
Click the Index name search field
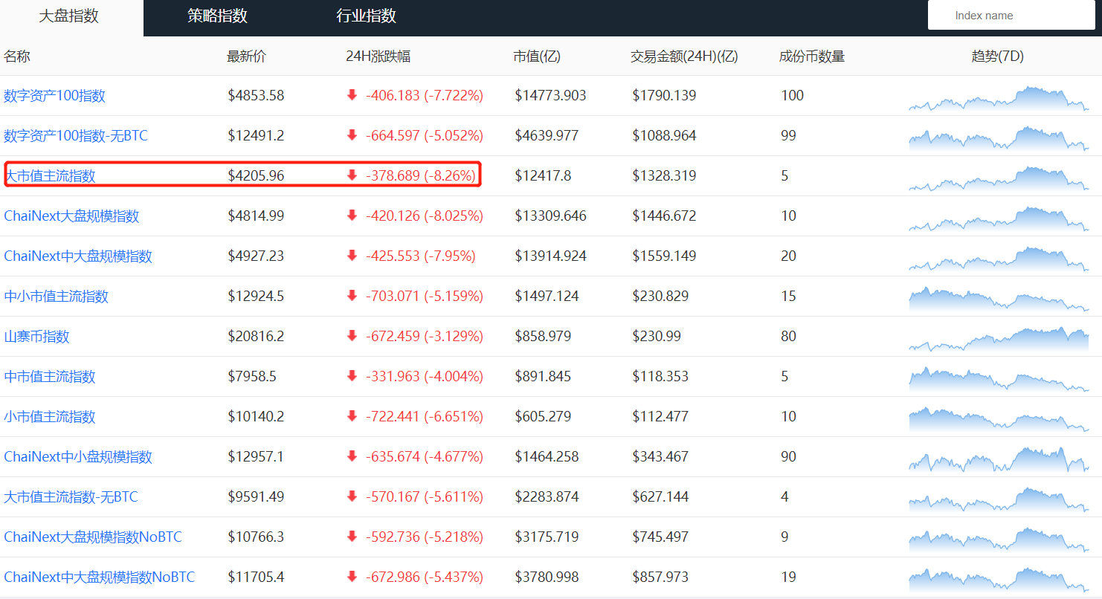click(x=1011, y=15)
